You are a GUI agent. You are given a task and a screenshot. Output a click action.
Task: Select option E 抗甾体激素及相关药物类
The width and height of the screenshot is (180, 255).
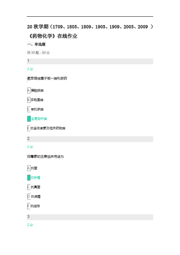(x=46, y=128)
